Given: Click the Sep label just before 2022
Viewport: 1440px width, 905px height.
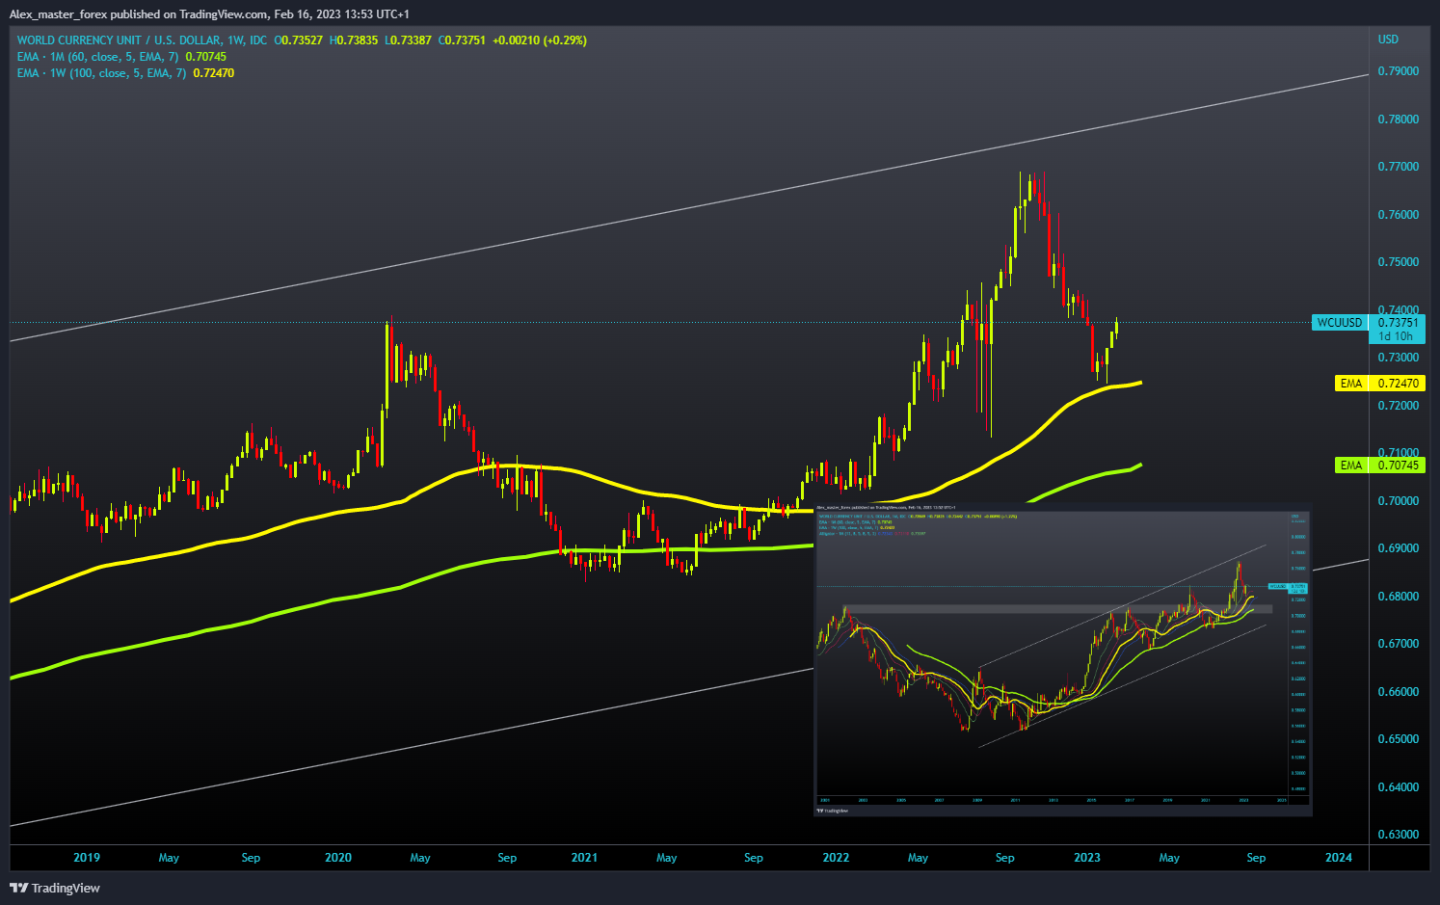Looking at the screenshot, I should pos(754,858).
